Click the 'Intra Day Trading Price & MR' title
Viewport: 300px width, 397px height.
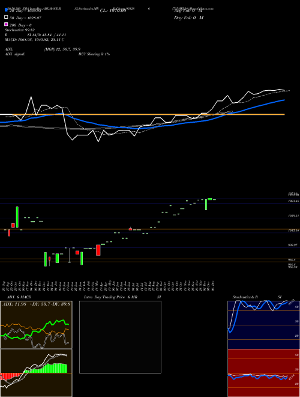110,297
